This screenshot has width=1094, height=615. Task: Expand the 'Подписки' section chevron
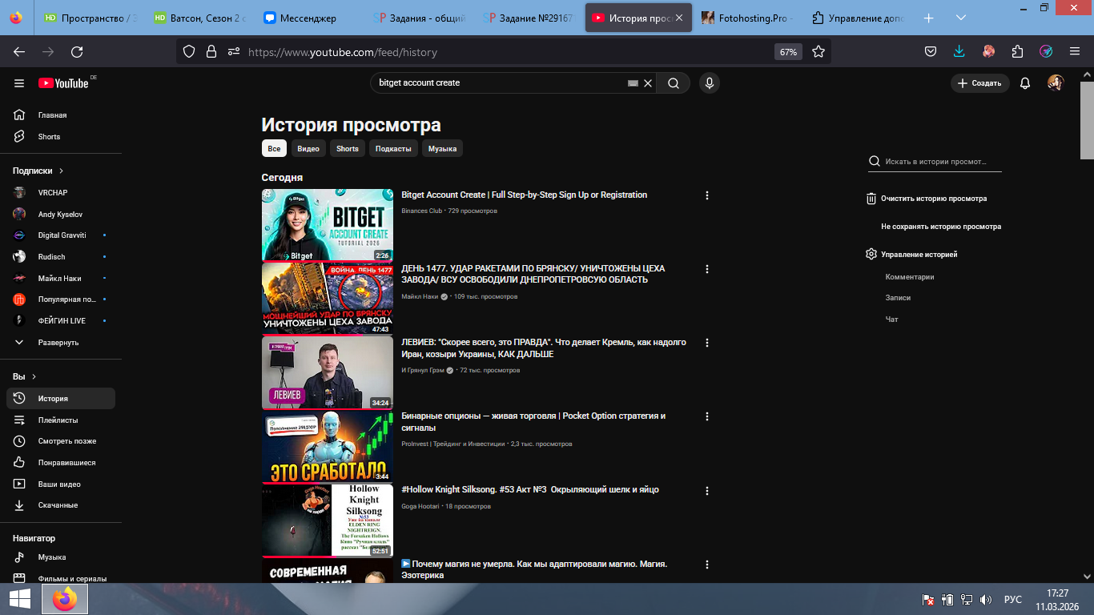point(61,171)
